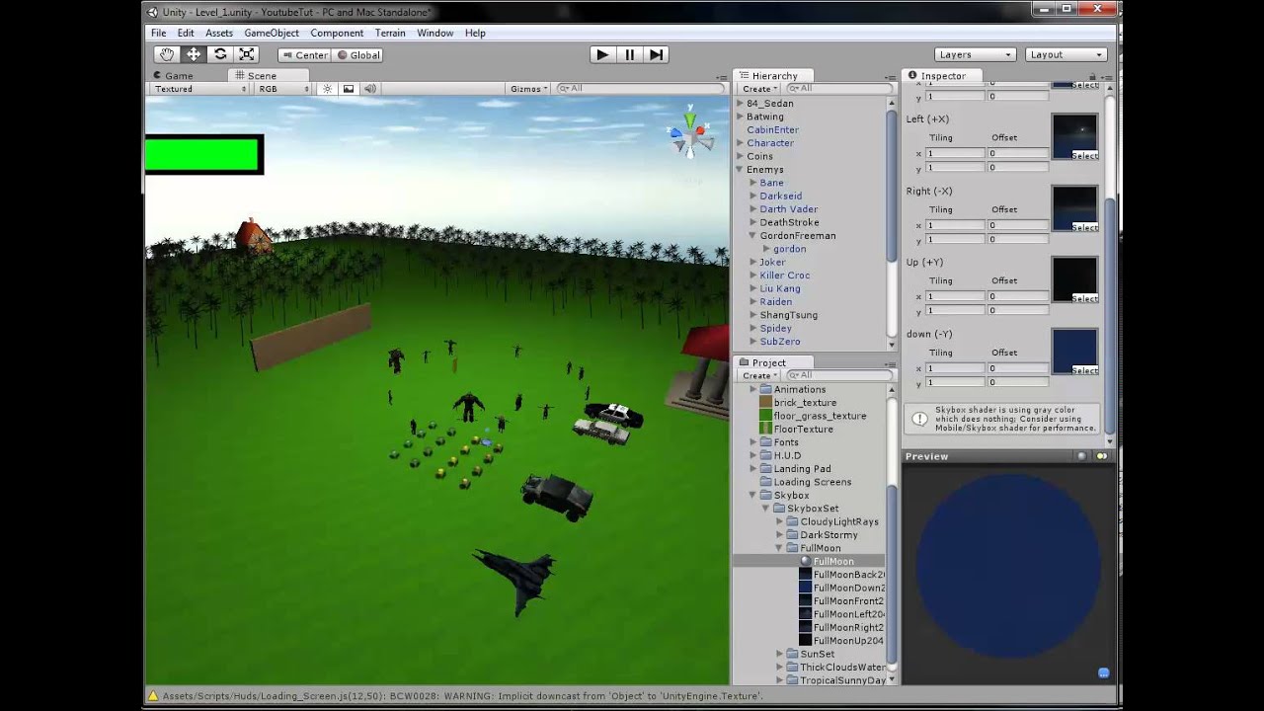Image resolution: width=1264 pixels, height=711 pixels.
Task: Open the Textured draw mode dropdown
Action: click(199, 89)
